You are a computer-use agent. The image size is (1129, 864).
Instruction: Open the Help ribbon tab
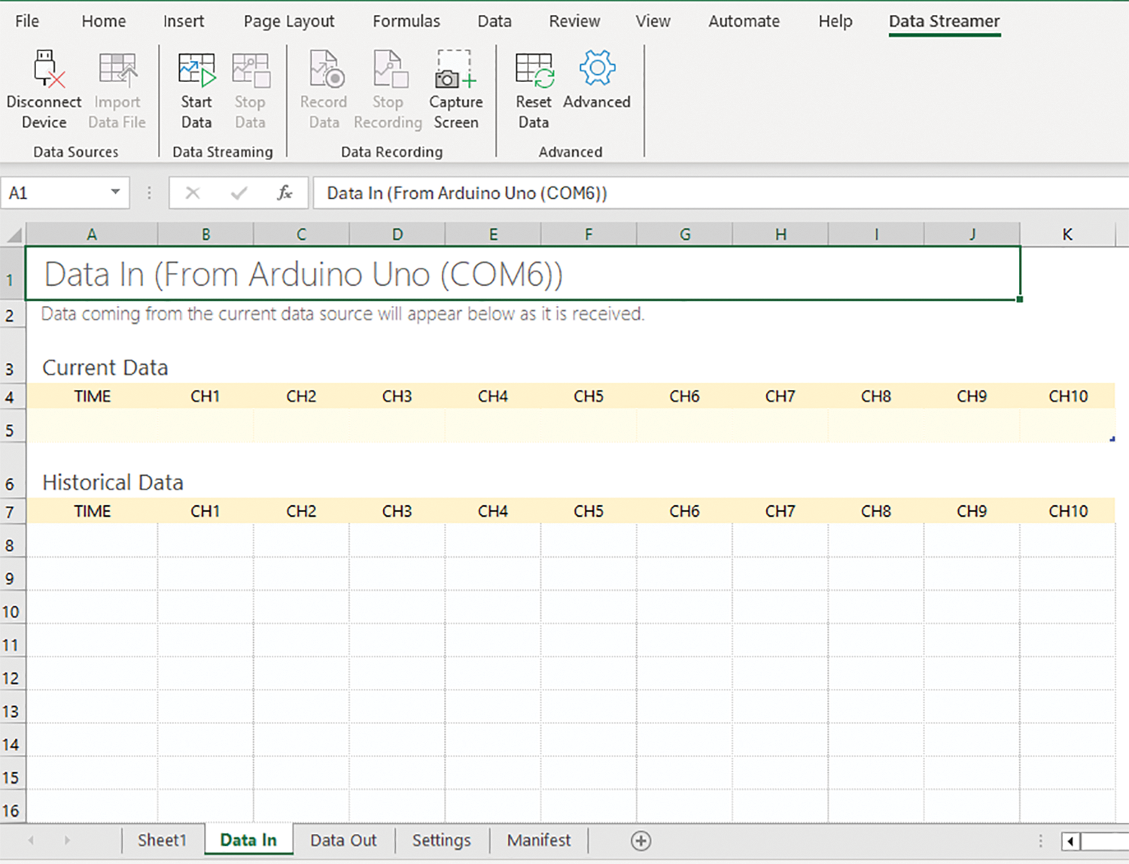coord(835,21)
